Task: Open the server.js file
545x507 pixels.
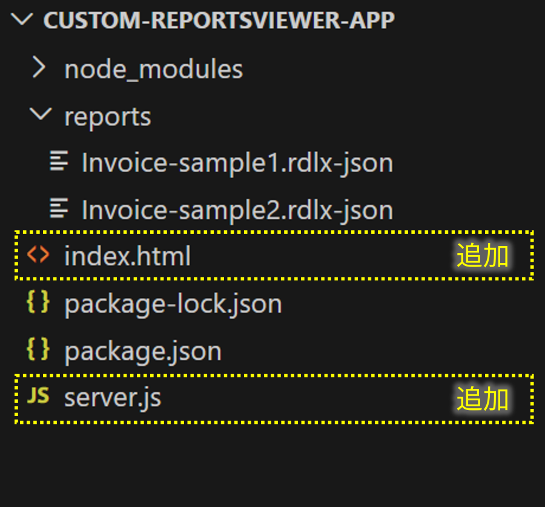Action: [113, 398]
